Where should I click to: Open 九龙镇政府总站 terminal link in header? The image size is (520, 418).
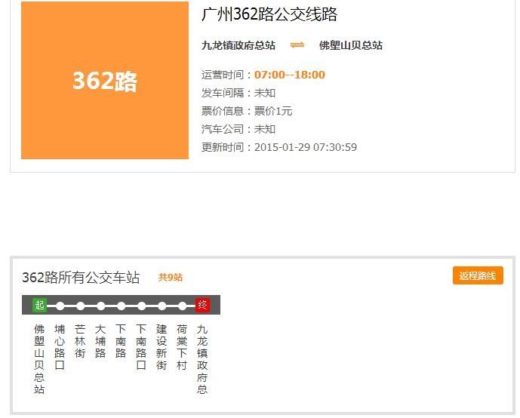click(238, 45)
